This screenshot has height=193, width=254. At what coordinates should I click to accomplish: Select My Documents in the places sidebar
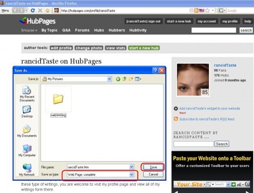27,131
